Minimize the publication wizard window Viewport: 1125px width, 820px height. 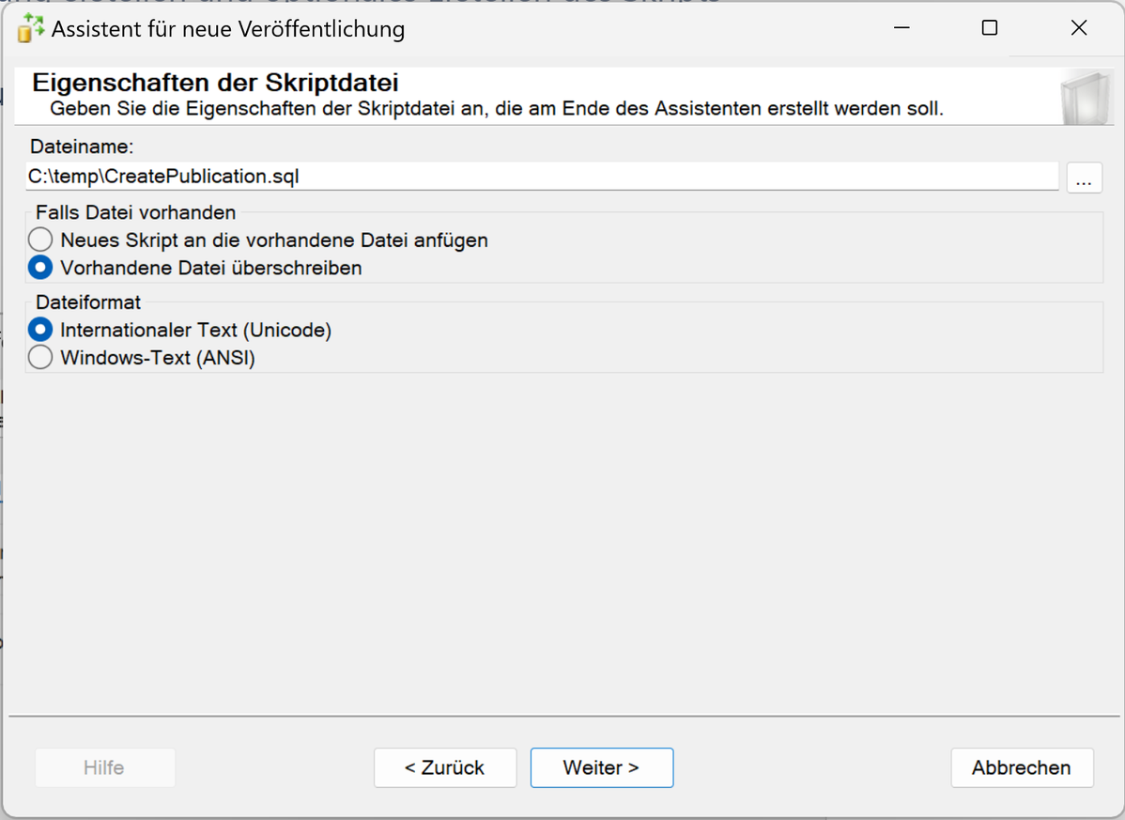click(902, 28)
